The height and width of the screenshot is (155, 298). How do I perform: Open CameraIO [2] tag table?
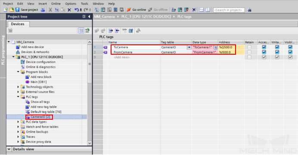click(40, 117)
